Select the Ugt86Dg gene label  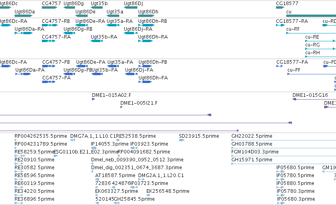73,4
